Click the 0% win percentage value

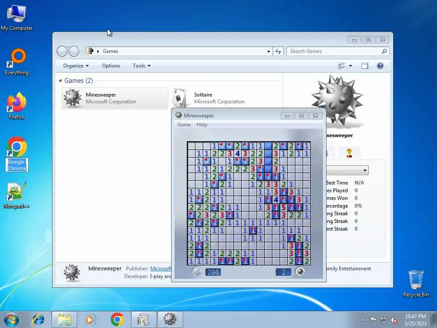click(x=358, y=206)
